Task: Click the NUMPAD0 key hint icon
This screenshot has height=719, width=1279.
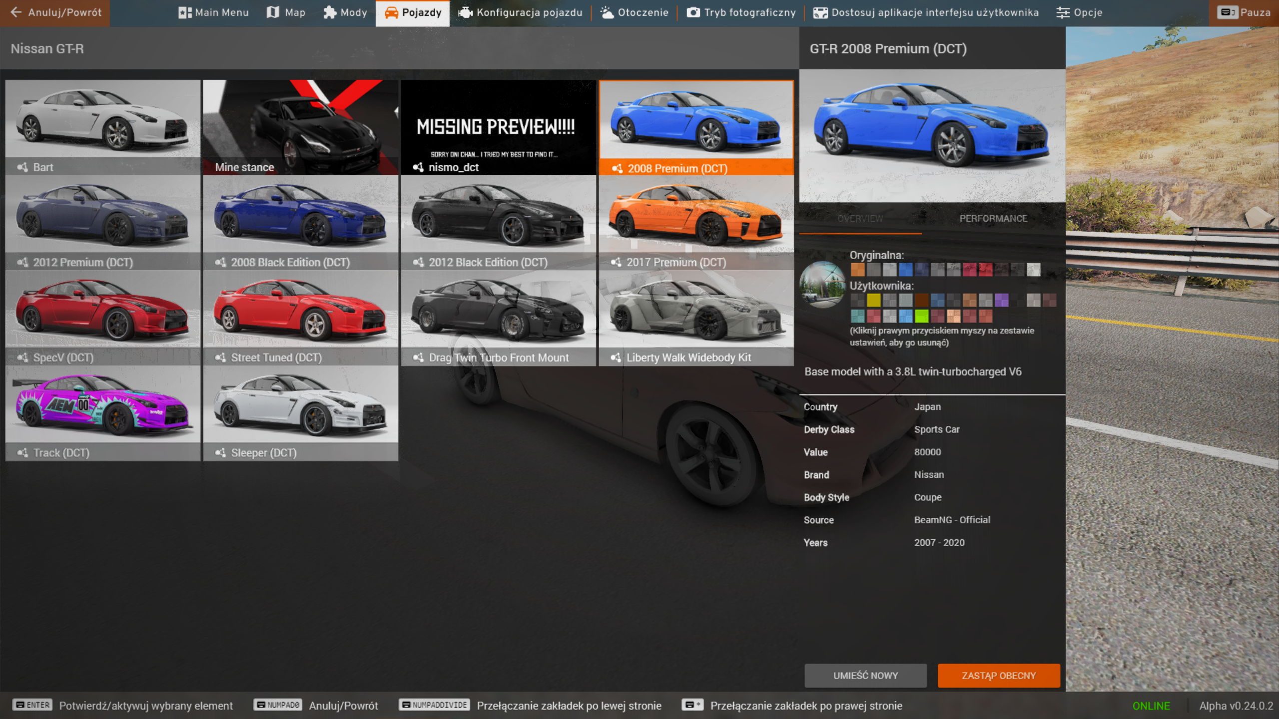Action: click(x=278, y=705)
